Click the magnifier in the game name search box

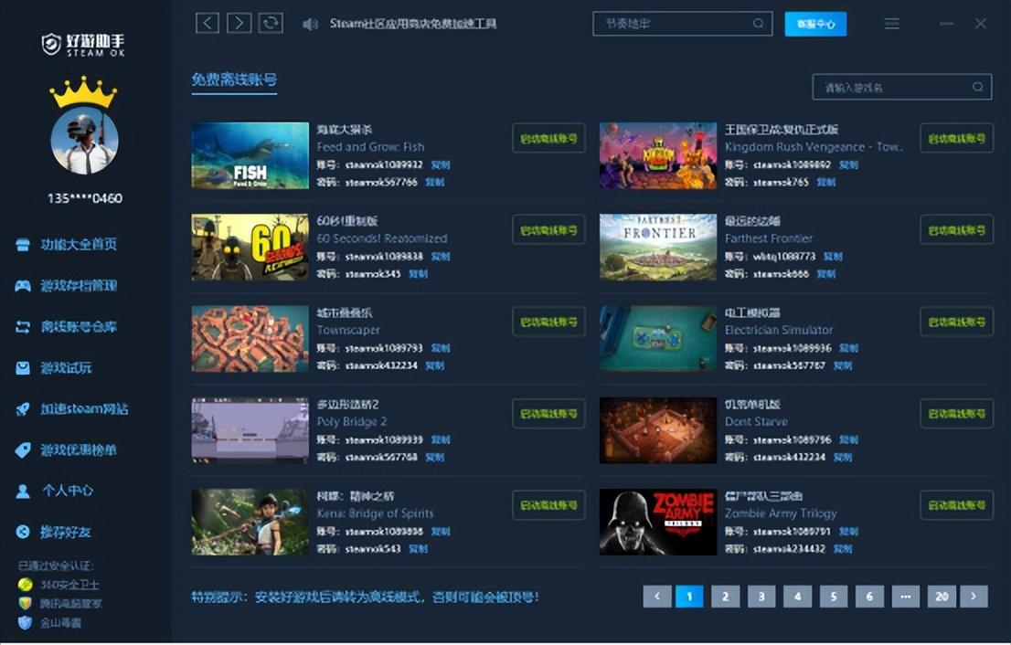click(977, 88)
